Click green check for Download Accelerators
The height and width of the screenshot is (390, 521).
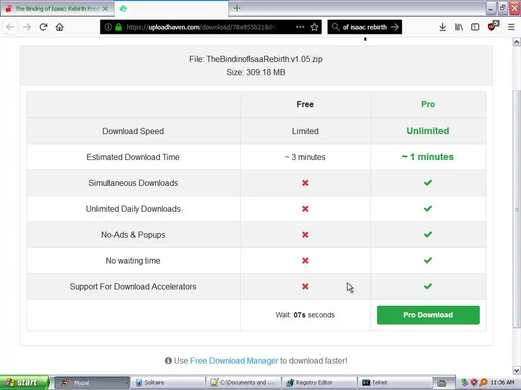click(x=427, y=286)
